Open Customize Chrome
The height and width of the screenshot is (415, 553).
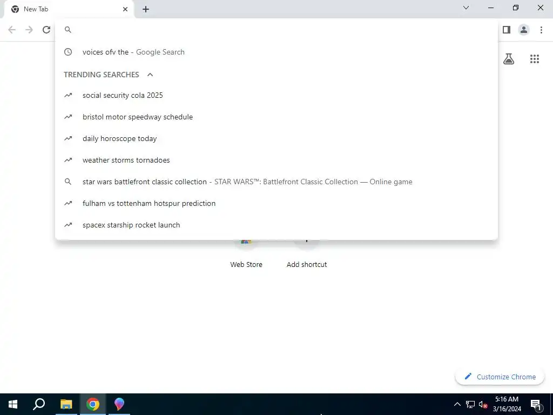500,377
